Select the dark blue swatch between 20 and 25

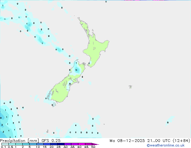(x=54, y=144)
